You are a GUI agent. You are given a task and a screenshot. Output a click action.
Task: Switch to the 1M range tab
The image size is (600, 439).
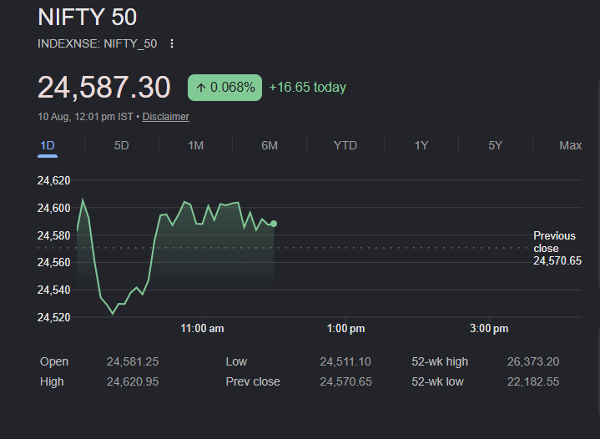(195, 145)
